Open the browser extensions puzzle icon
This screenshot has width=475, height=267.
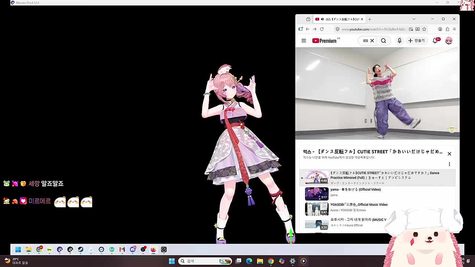pyautogui.click(x=447, y=29)
